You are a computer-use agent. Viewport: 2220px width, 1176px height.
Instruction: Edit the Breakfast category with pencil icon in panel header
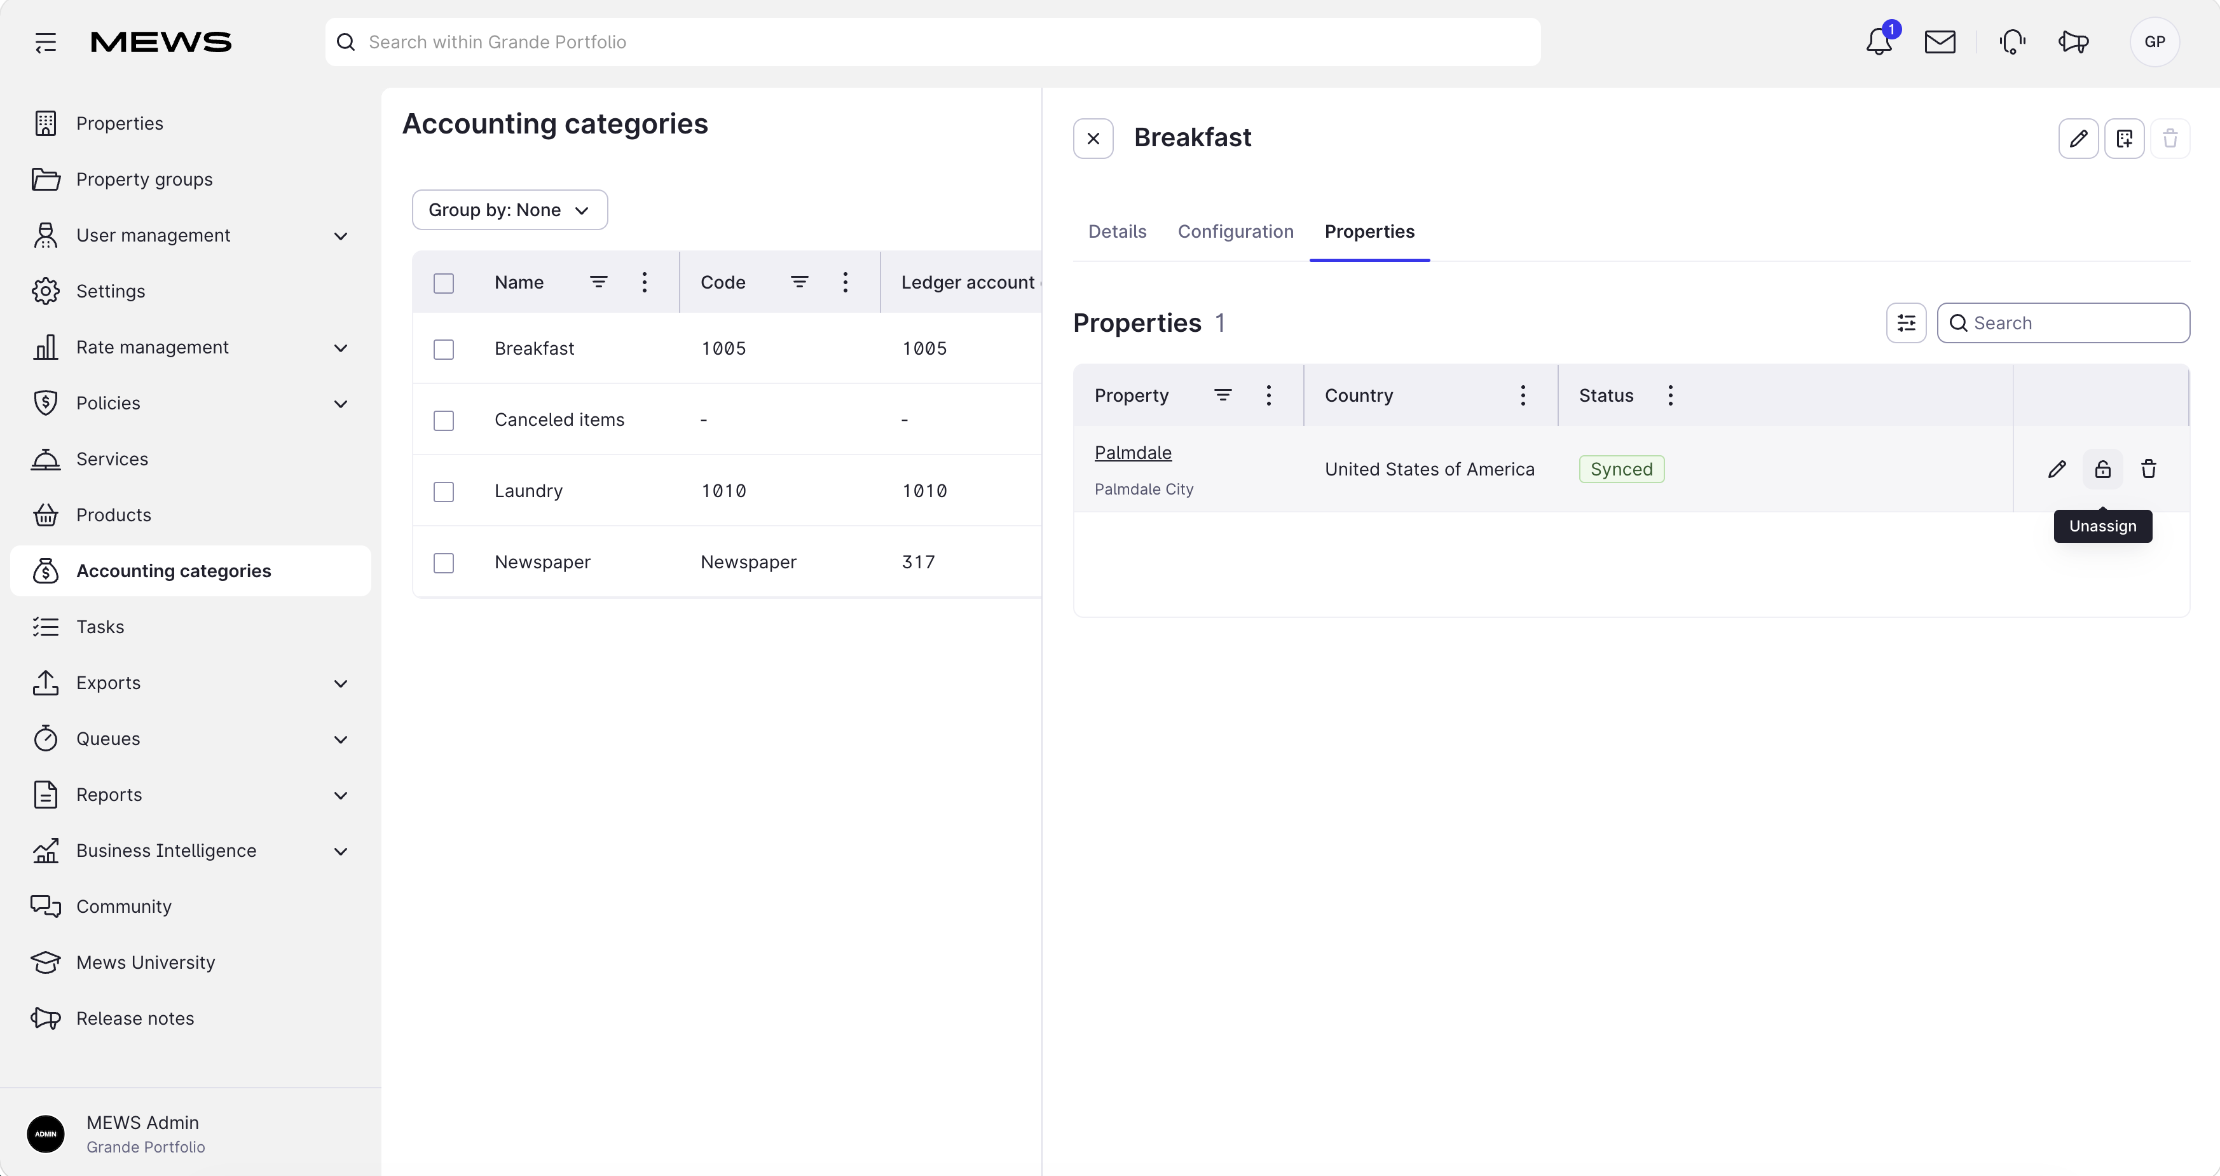point(2078,139)
